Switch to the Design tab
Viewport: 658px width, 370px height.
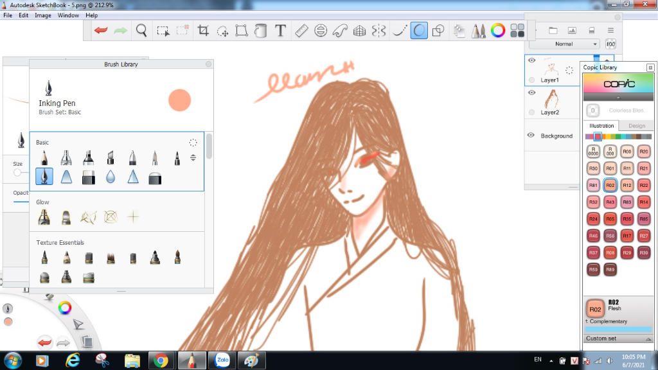pos(637,126)
